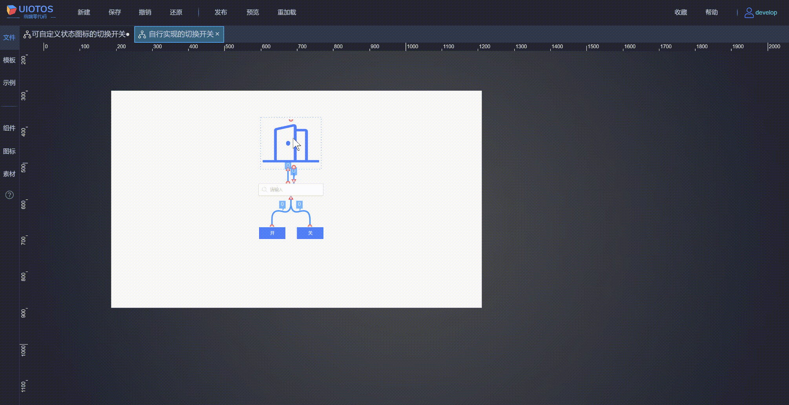Open the 新建 menu
Viewport: 789px width, 405px height.
(84, 12)
